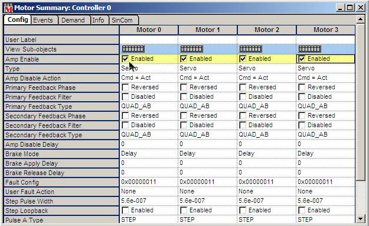The height and width of the screenshot is (226, 369).
Task: Click the Motor Summary title bar icon
Action: click(x=8, y=8)
